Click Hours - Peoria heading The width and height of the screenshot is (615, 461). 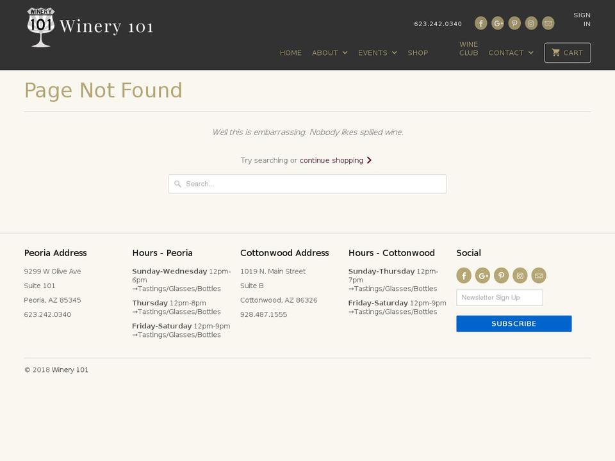pyautogui.click(x=162, y=253)
